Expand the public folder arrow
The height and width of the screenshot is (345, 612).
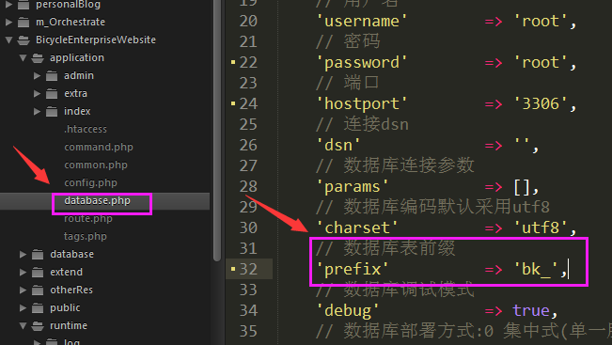[x=23, y=308]
